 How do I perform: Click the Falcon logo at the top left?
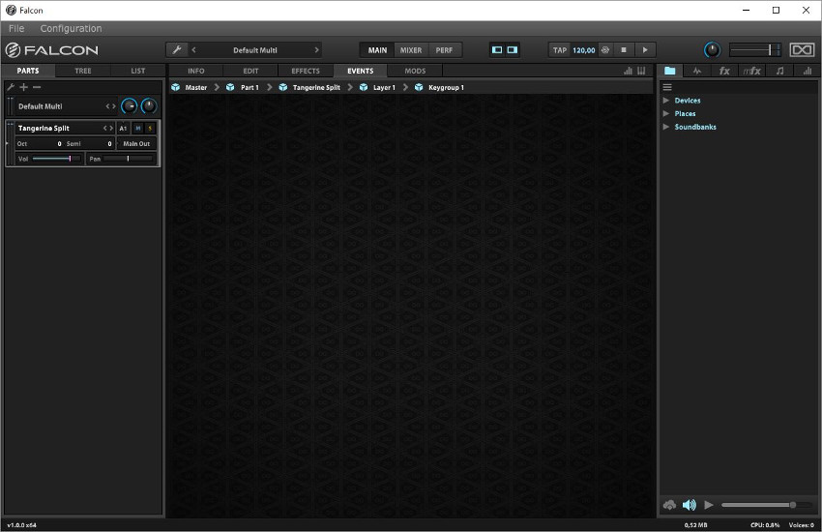tap(52, 49)
